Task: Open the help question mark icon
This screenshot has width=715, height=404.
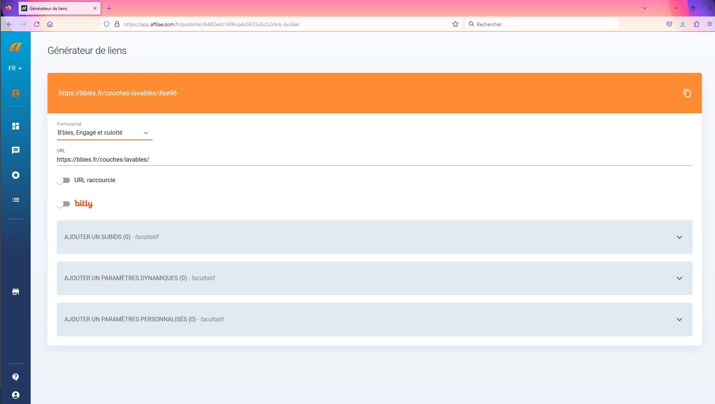Action: click(x=16, y=377)
